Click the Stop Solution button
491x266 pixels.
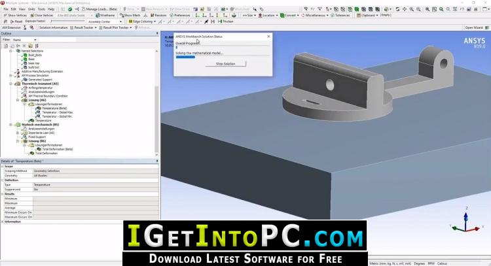click(x=225, y=64)
